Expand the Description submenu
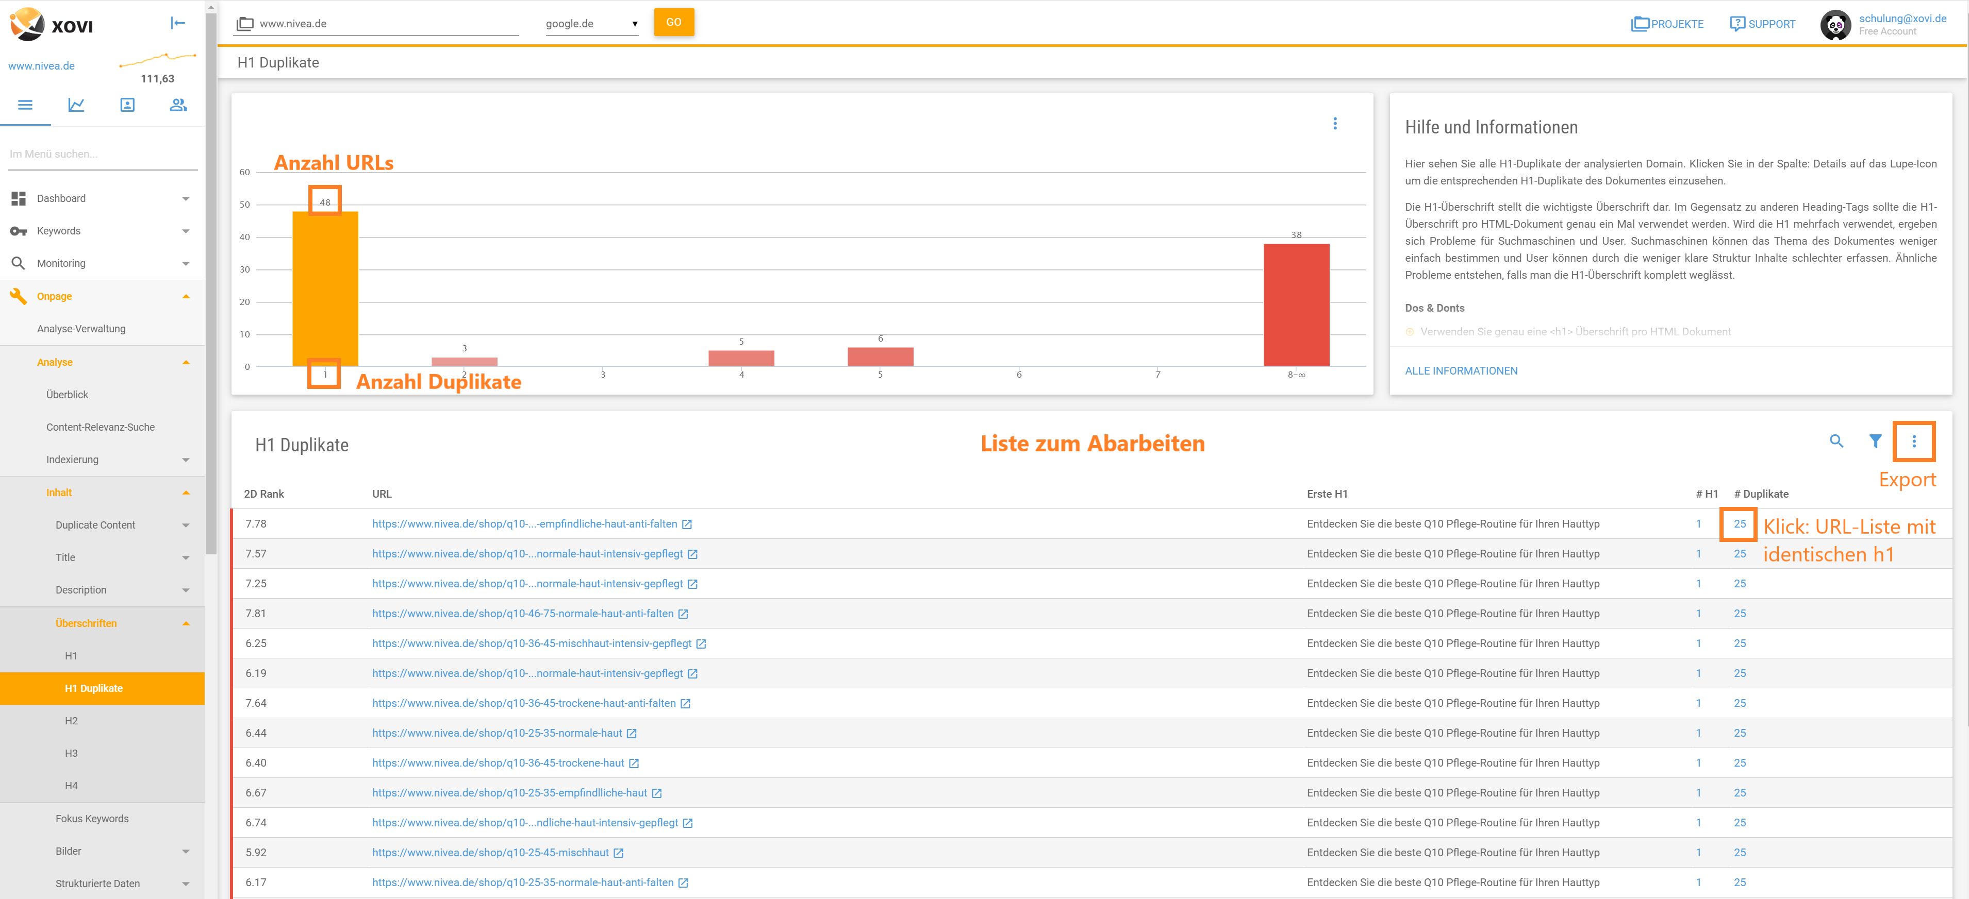Screen dimensions: 1969x899 click(186, 590)
